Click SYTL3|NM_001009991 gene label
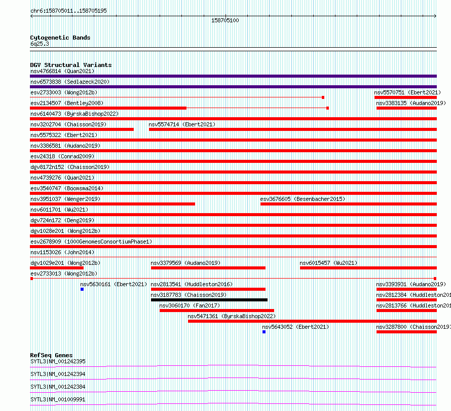 tap(58, 399)
